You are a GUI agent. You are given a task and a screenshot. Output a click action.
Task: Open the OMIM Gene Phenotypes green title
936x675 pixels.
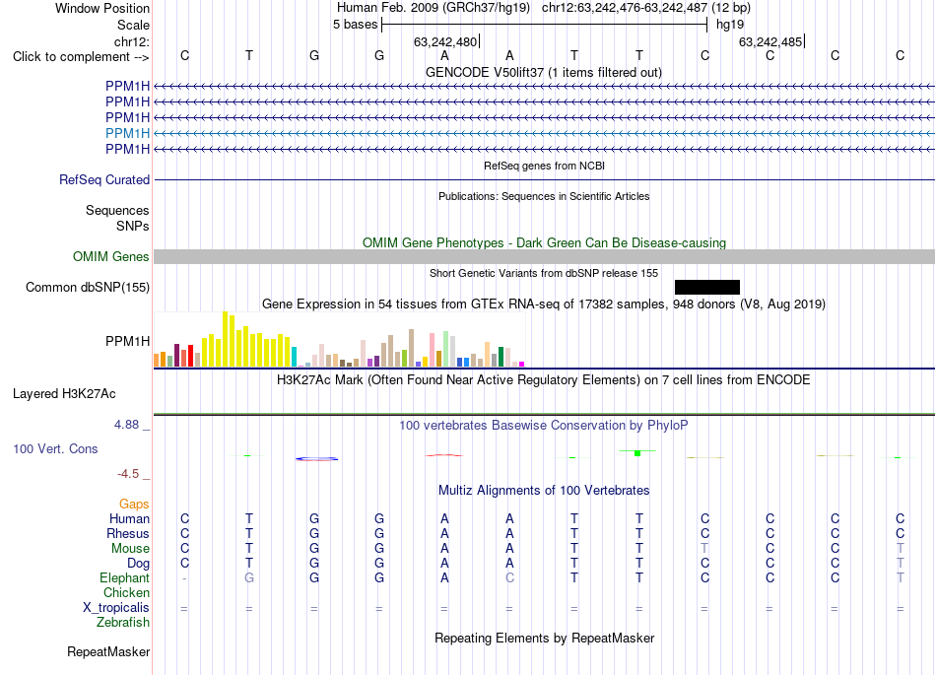click(545, 243)
